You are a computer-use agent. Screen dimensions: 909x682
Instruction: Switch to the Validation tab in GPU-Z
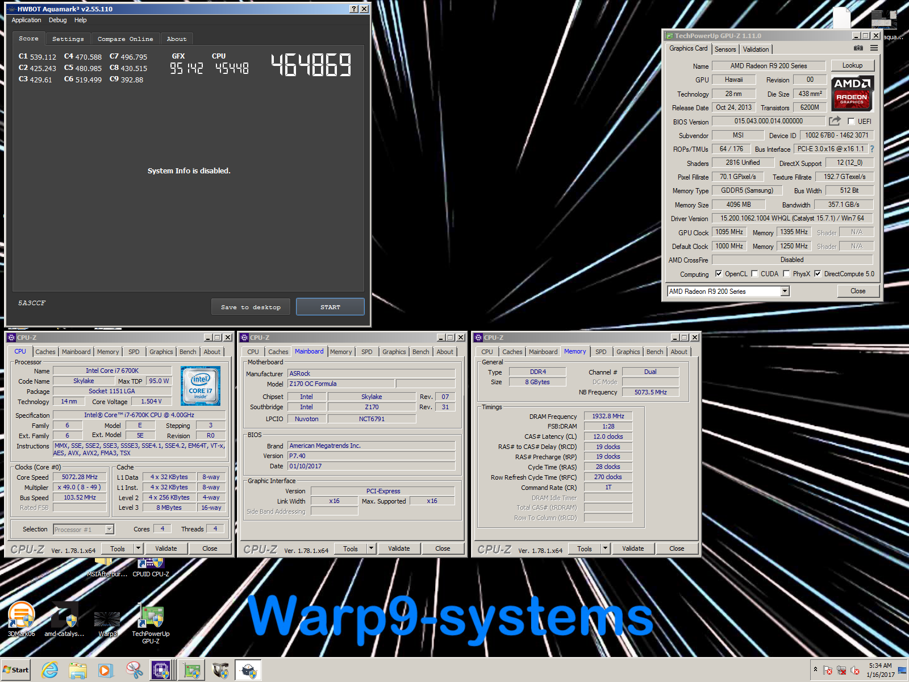tap(756, 49)
